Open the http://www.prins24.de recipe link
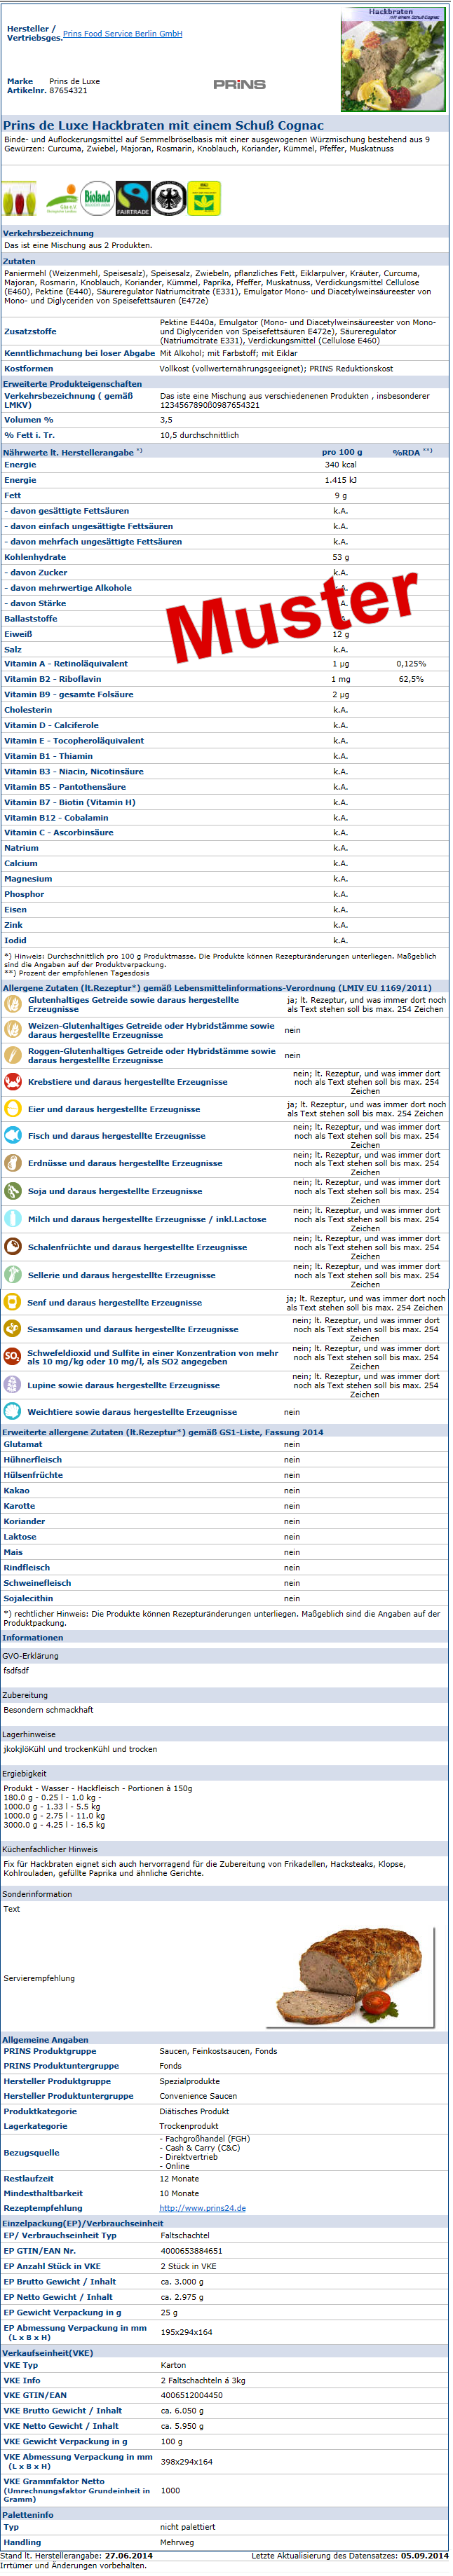453x2576 pixels. (203, 2207)
